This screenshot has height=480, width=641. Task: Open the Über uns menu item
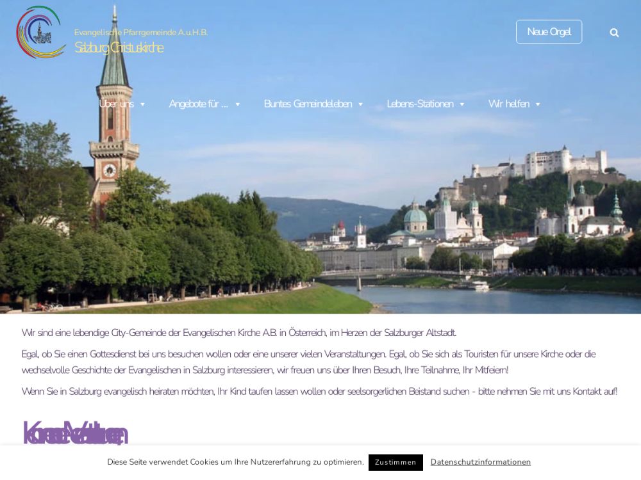116,104
